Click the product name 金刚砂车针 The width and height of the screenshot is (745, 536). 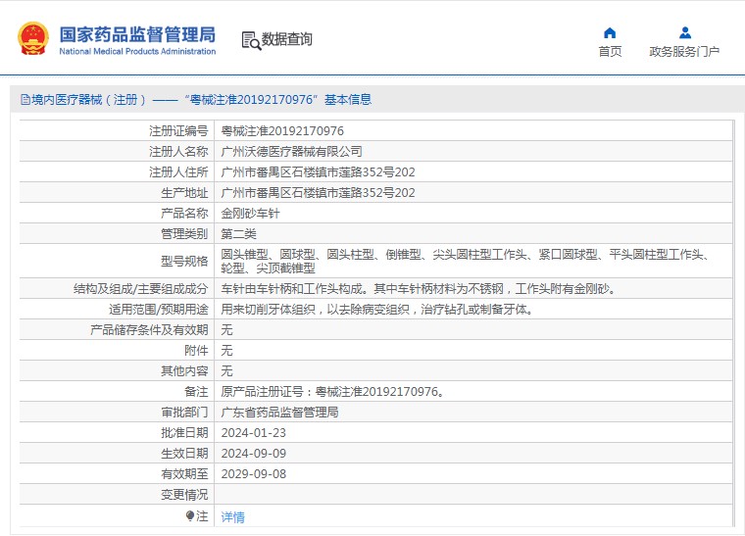(x=249, y=213)
